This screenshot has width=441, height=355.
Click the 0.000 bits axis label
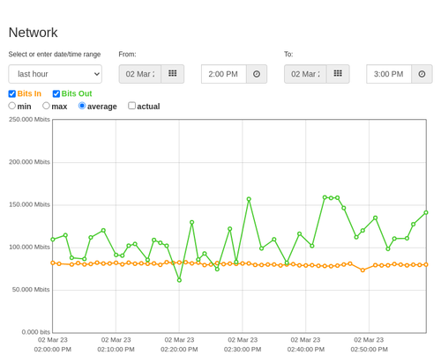point(36,332)
